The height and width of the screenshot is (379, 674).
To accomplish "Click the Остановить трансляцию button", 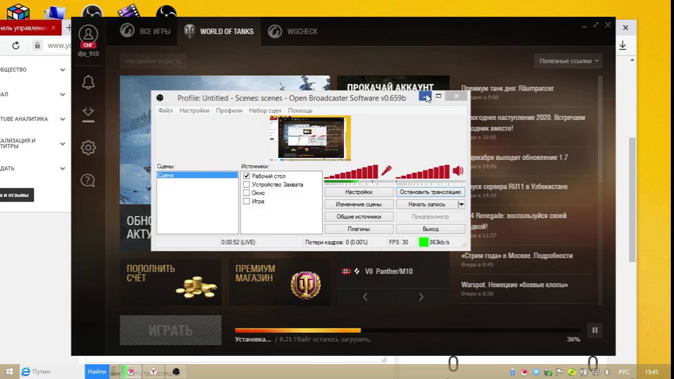I will point(430,192).
